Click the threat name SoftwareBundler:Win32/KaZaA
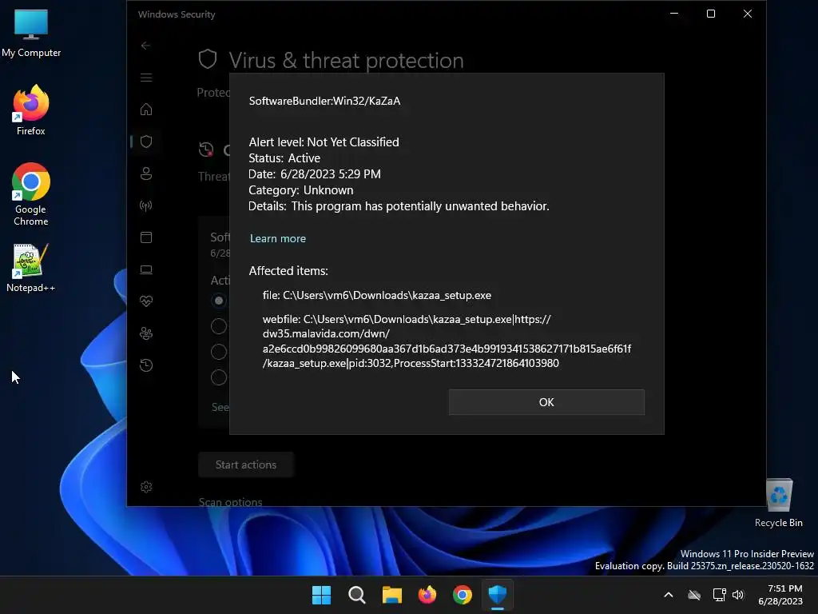The width and height of the screenshot is (818, 614). pos(324,101)
